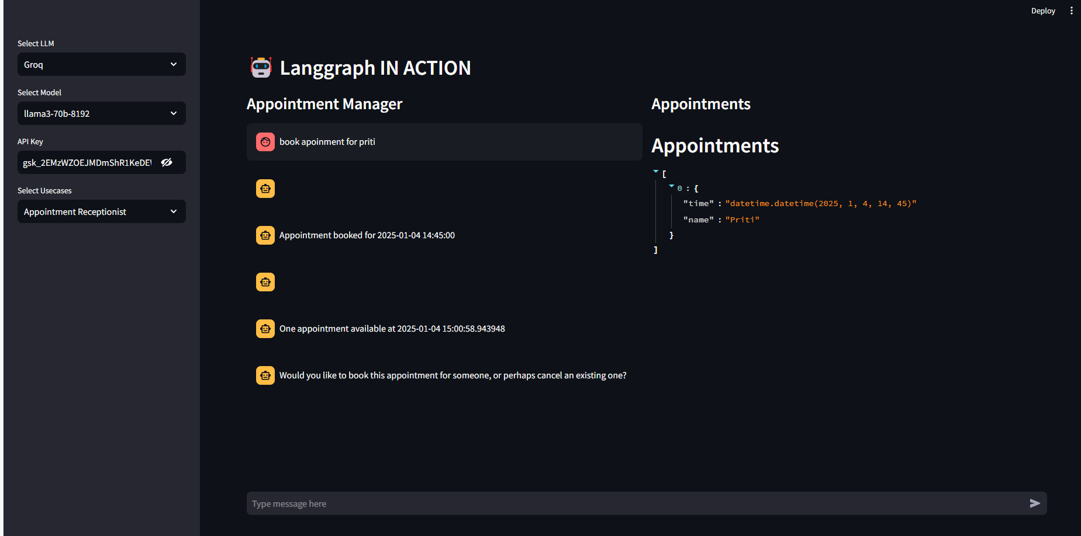Click the Select LLM label
Screen dimensions: 1081x536
36,43
